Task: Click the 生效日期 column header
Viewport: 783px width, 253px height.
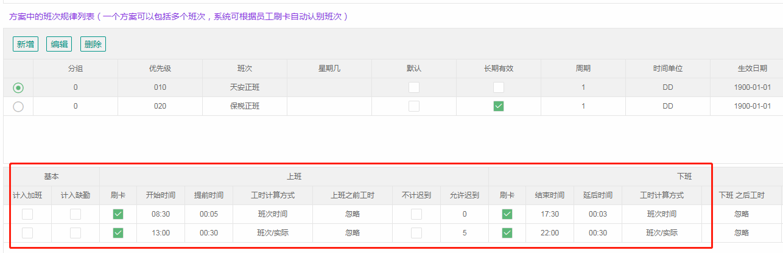Action: tap(751, 69)
